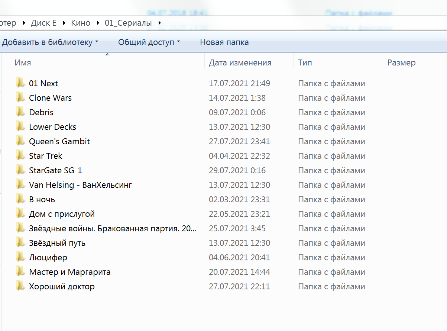This screenshot has height=331, width=447.
Task: Click date 04.06.2021 20:41
Action: pyautogui.click(x=239, y=257)
